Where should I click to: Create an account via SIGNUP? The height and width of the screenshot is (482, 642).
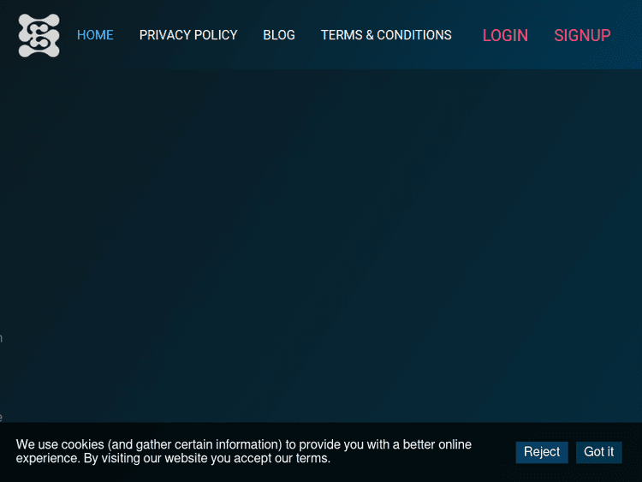click(x=582, y=35)
